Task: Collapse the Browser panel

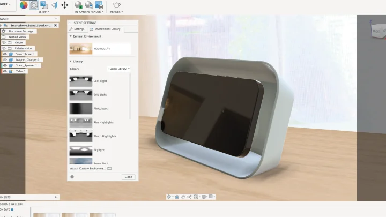Action: 56,19
